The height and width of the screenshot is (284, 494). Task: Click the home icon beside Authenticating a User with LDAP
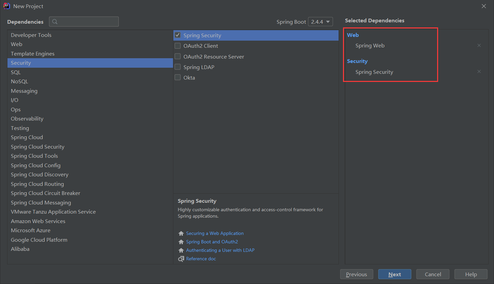(x=181, y=250)
